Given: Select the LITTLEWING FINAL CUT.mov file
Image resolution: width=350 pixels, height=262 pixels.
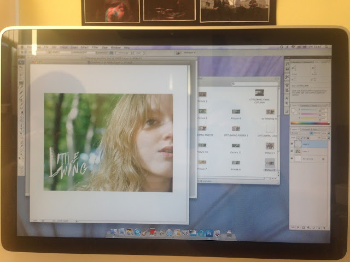Looking at the screenshot, I should click(x=259, y=96).
